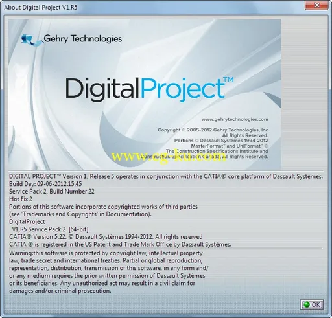
Task: Click 'V1,R5 Service Pack 2 [64-bit]' text
Action: [50, 229]
